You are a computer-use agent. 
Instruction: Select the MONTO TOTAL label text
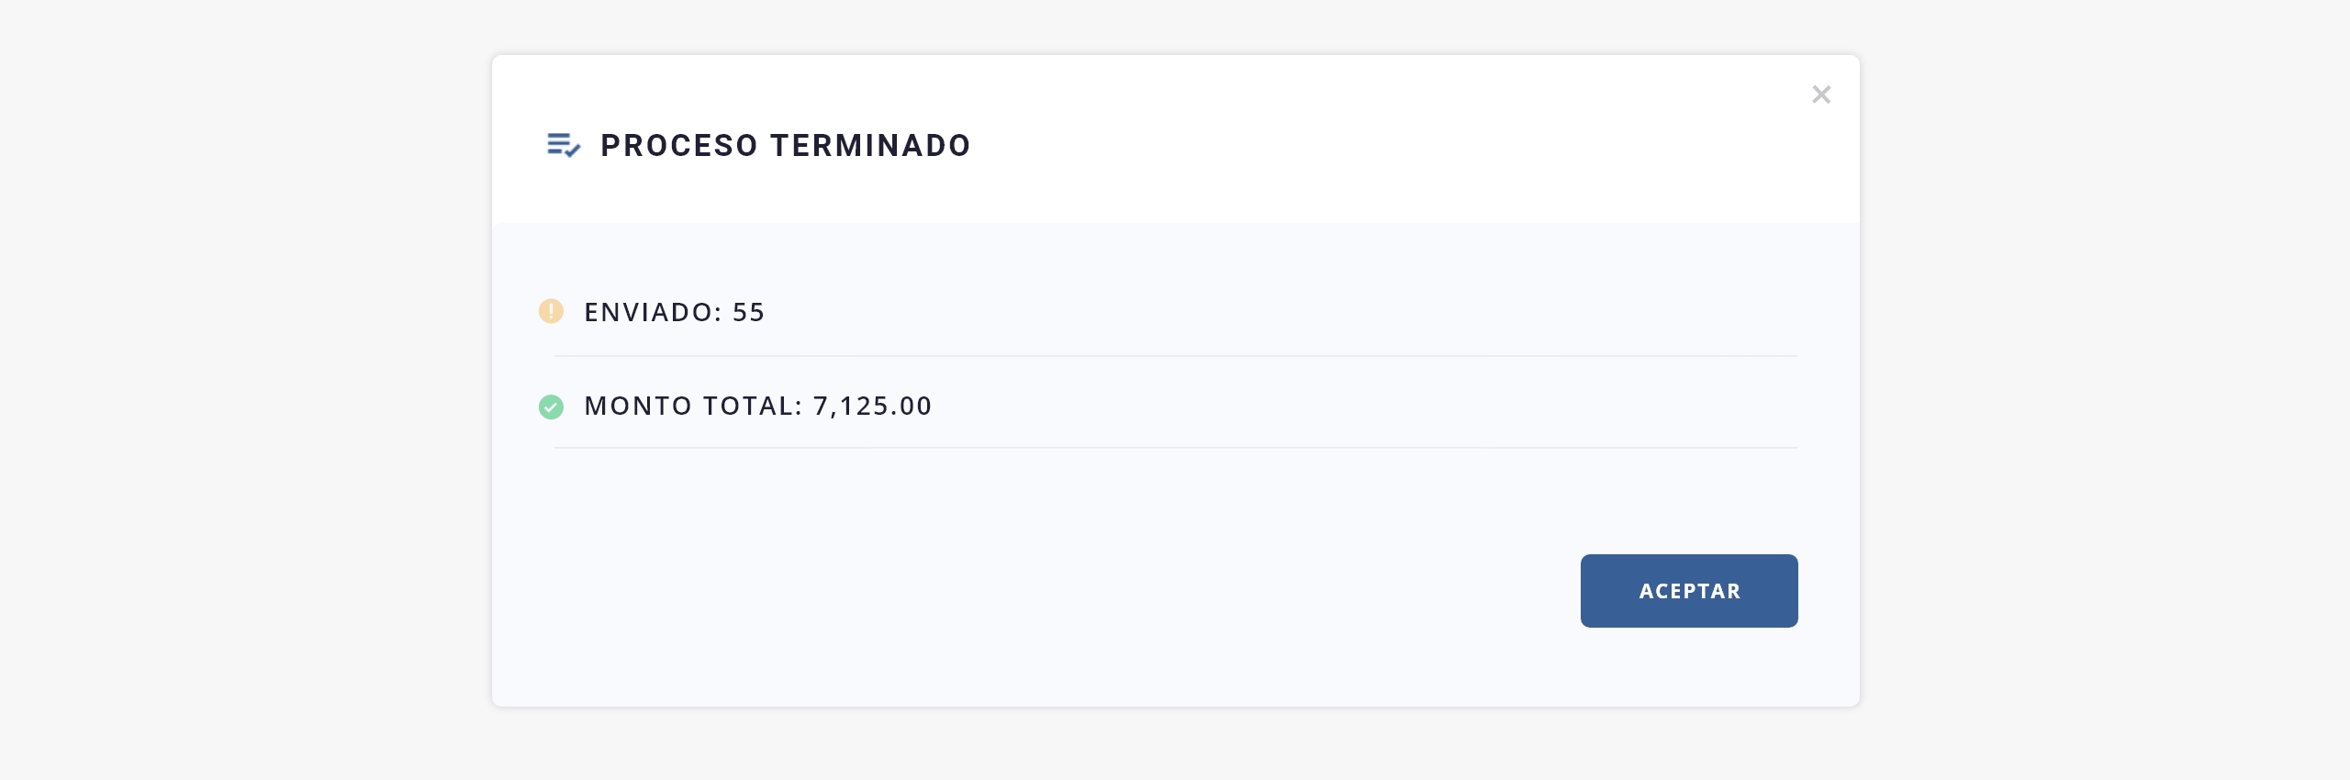(x=693, y=406)
